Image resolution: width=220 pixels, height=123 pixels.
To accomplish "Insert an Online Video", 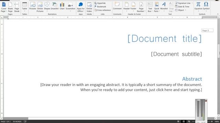I will 89,7.
